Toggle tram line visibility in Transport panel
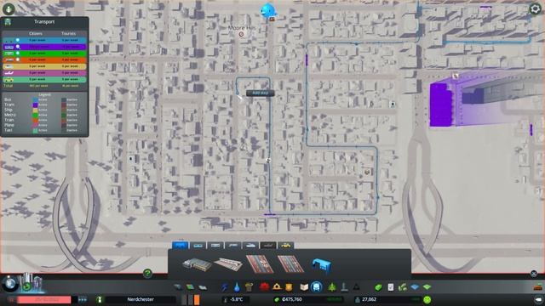Screen dimensions: 545x306 (x=18, y=47)
